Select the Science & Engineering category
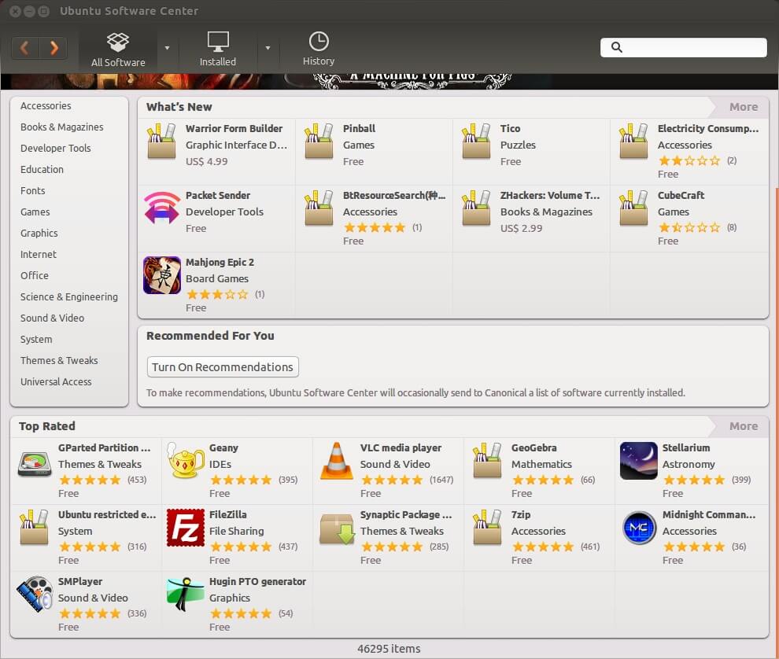The width and height of the screenshot is (779, 659). (68, 296)
